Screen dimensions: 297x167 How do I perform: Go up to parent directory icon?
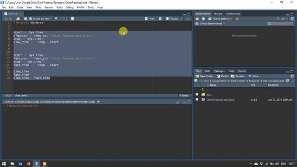pyautogui.click(x=203, y=90)
